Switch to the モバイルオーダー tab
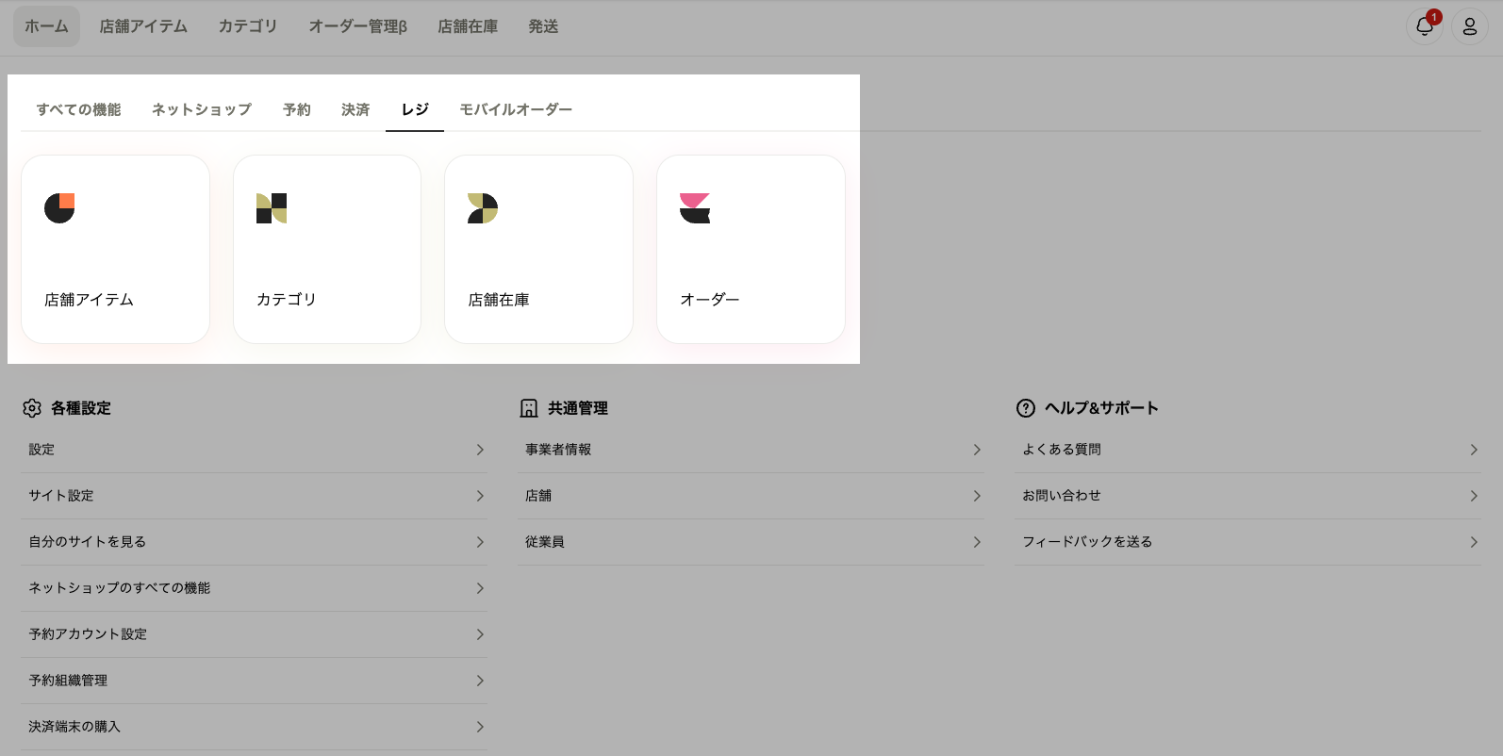The height and width of the screenshot is (756, 1503). pos(516,109)
